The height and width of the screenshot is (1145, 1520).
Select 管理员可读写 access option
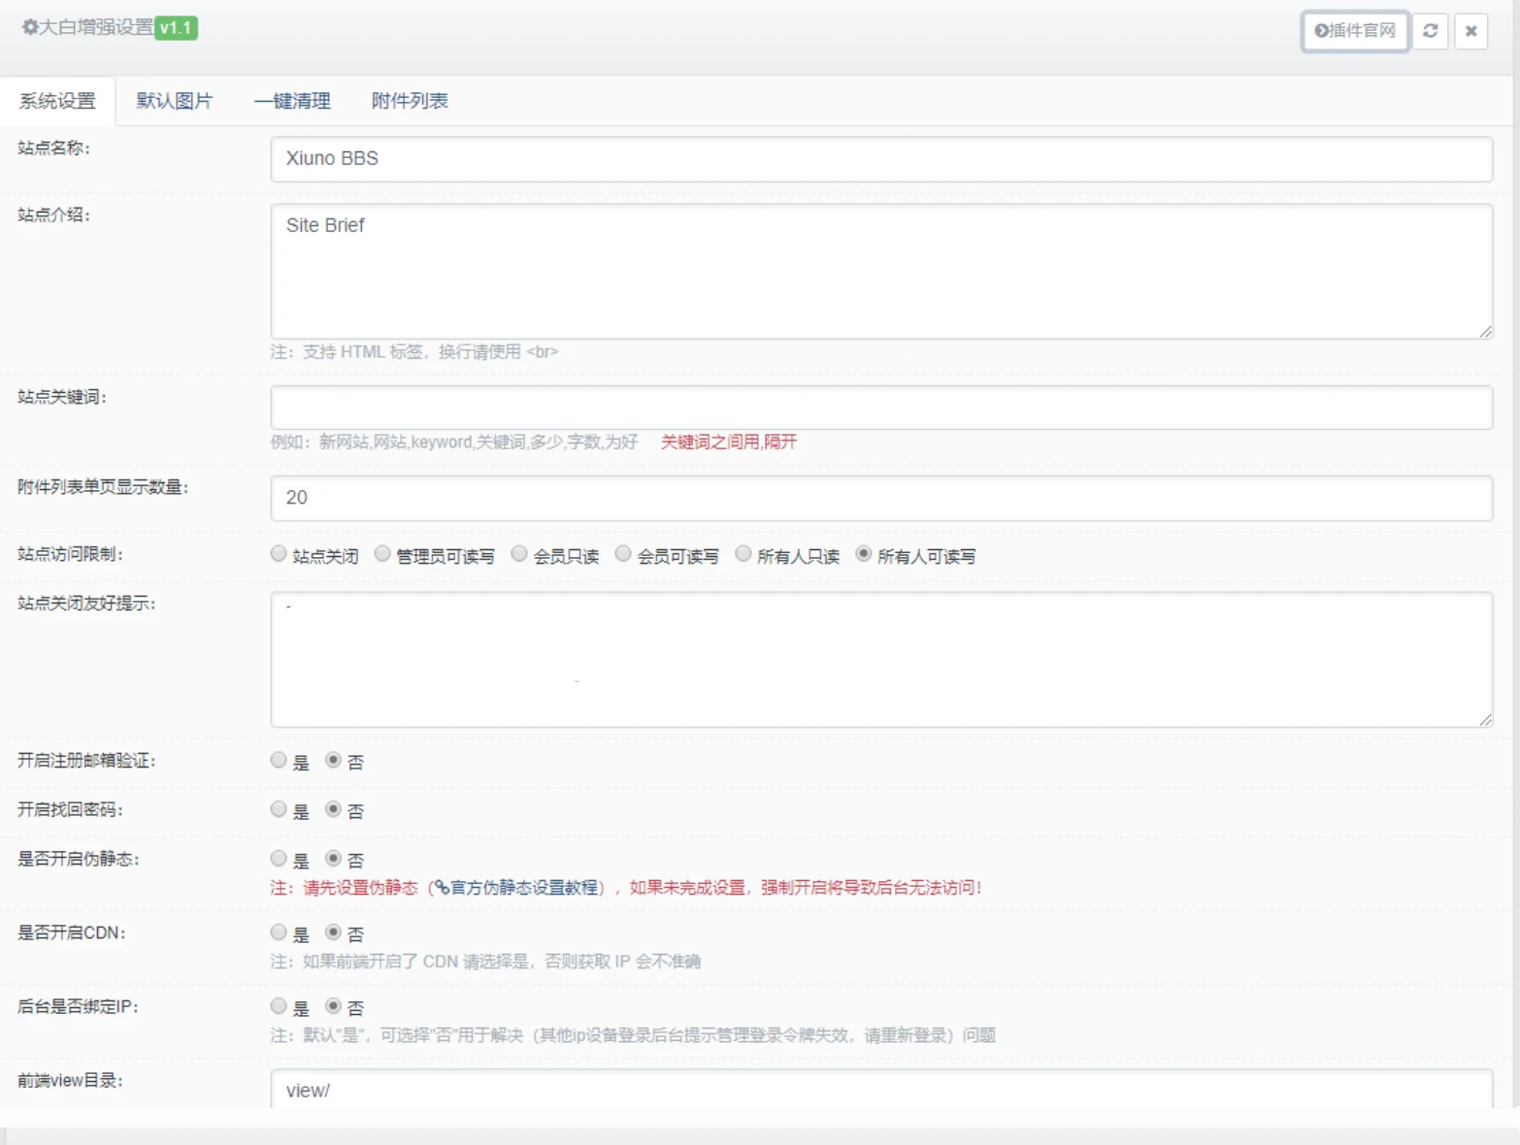pyautogui.click(x=384, y=554)
